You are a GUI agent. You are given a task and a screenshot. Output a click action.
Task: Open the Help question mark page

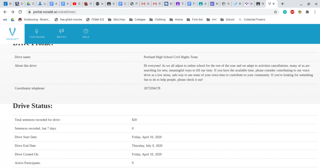(86, 34)
